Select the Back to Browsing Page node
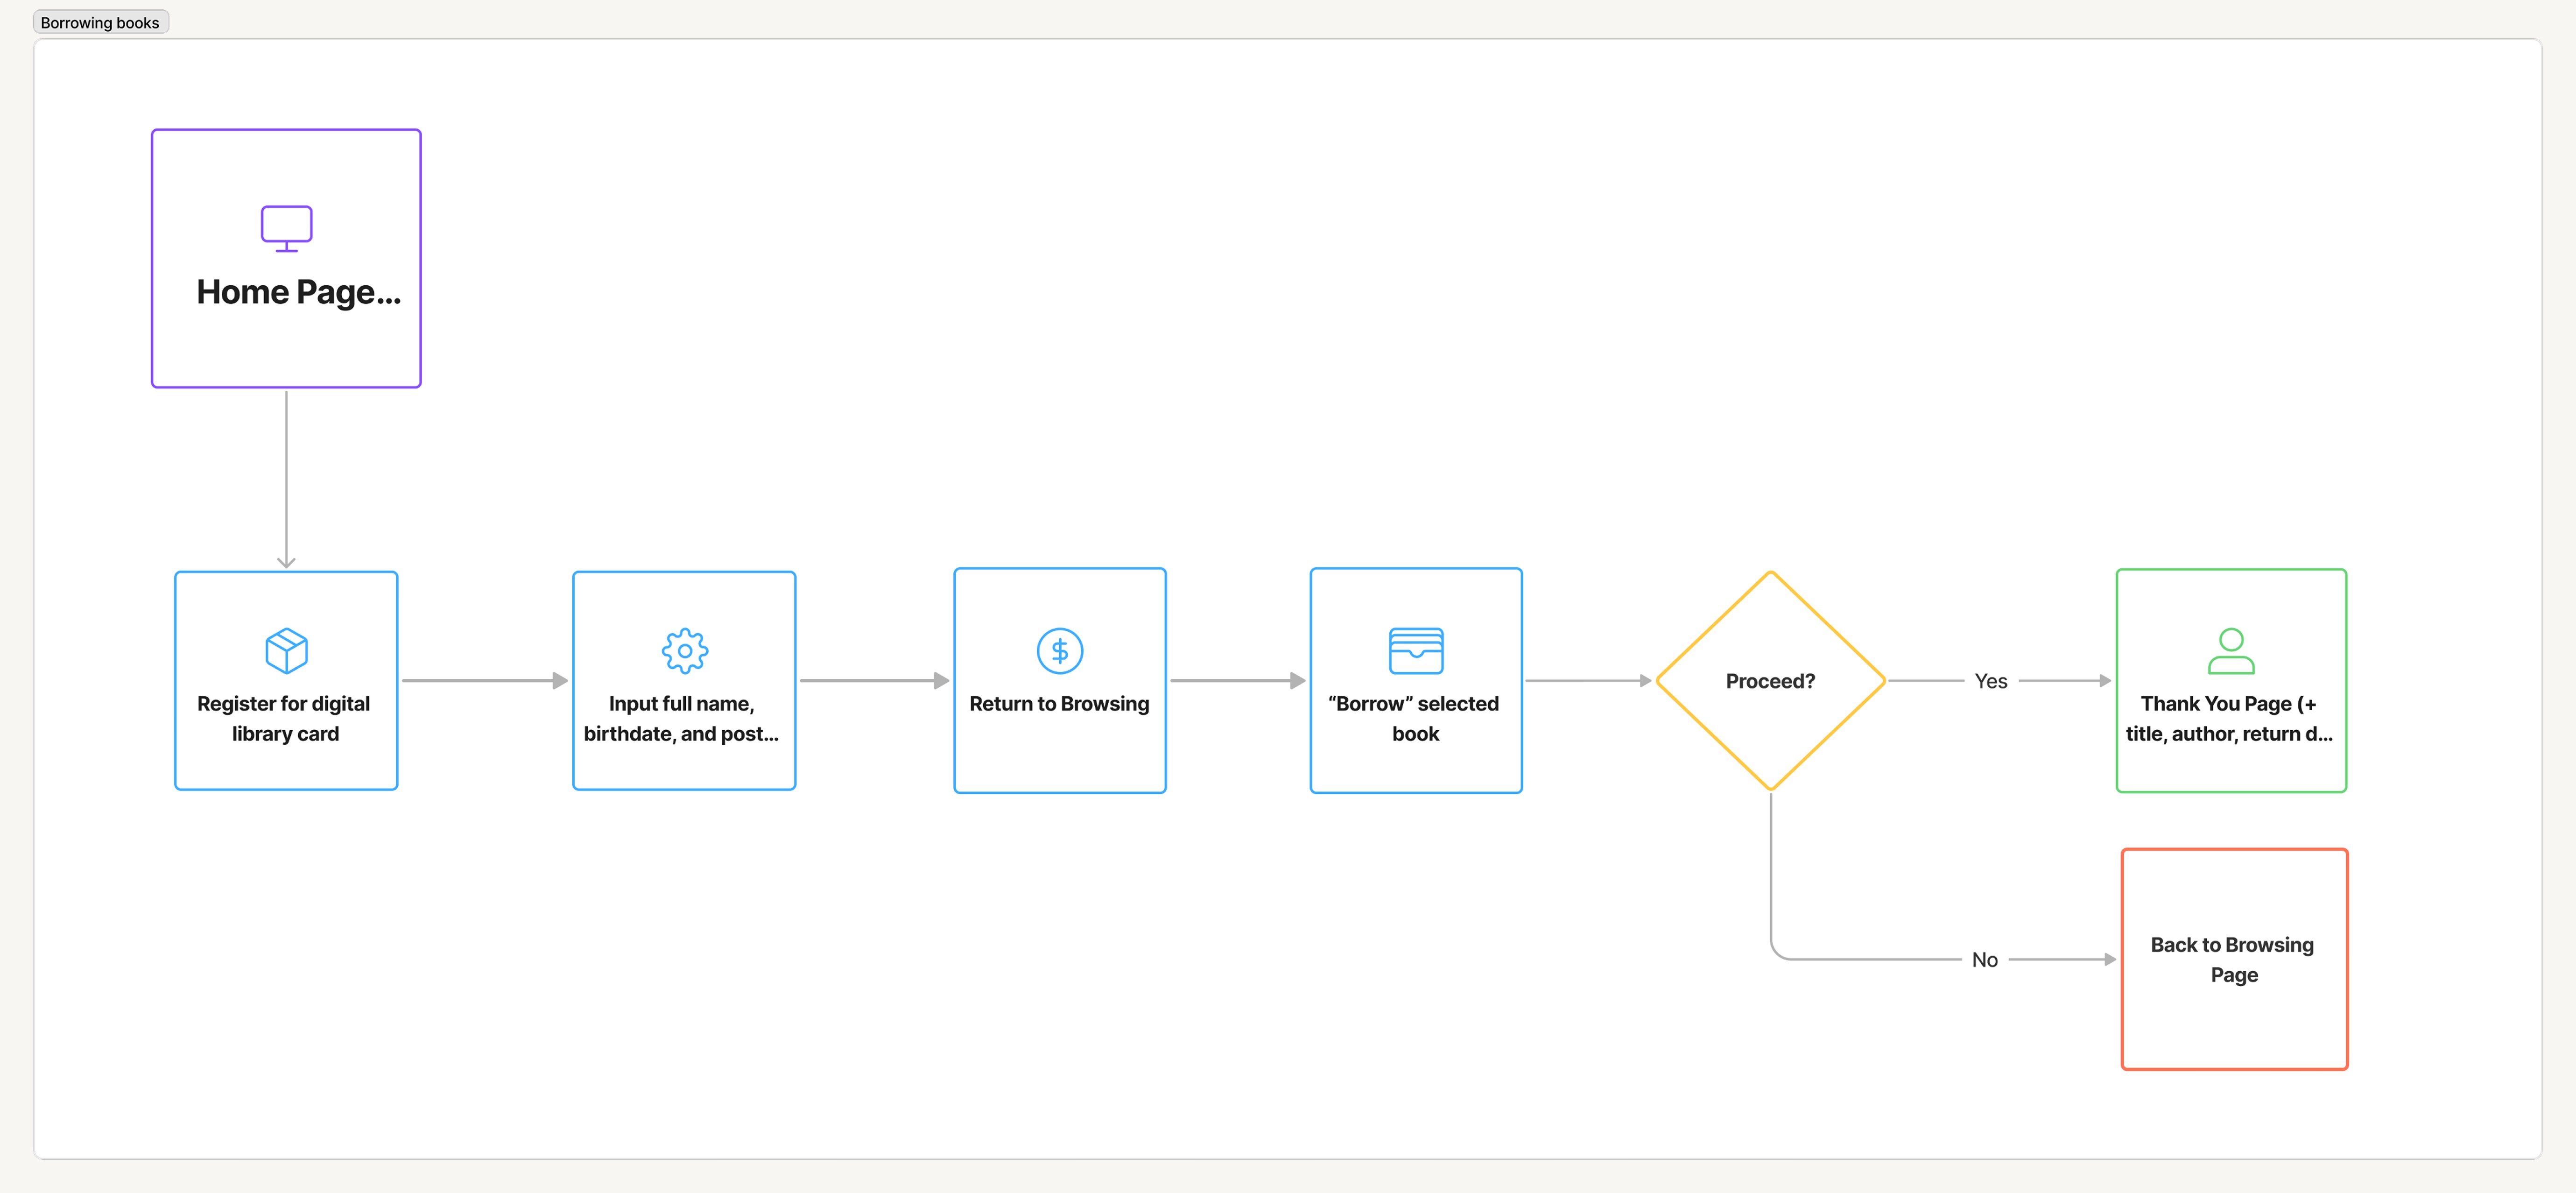Screen dimensions: 2576x1193 click(2233, 959)
